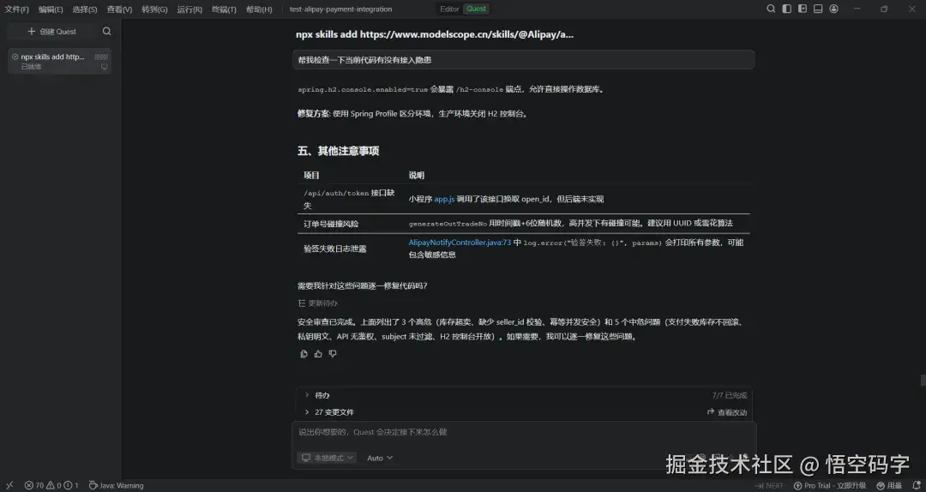Viewport: 926px width, 492px height.
Task: Switch to Quest mode
Action: [x=476, y=9]
